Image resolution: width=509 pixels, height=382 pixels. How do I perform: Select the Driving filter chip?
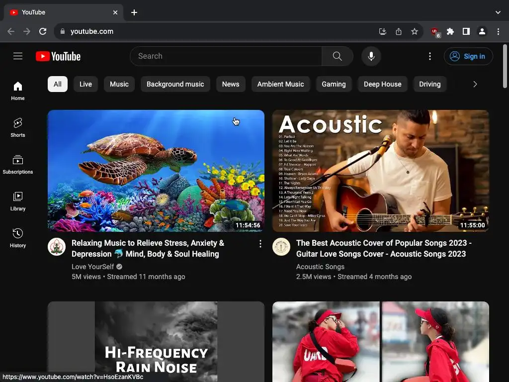(x=430, y=84)
